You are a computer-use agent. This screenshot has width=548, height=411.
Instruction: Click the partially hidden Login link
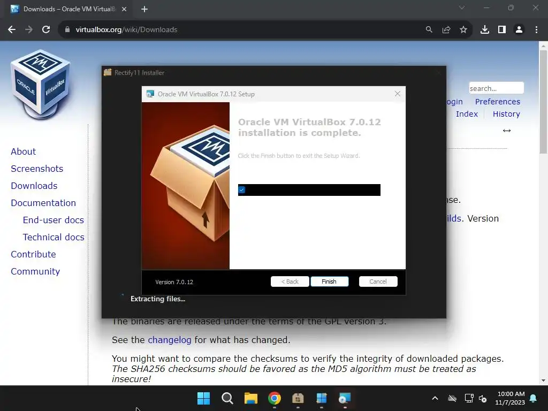pos(455,102)
